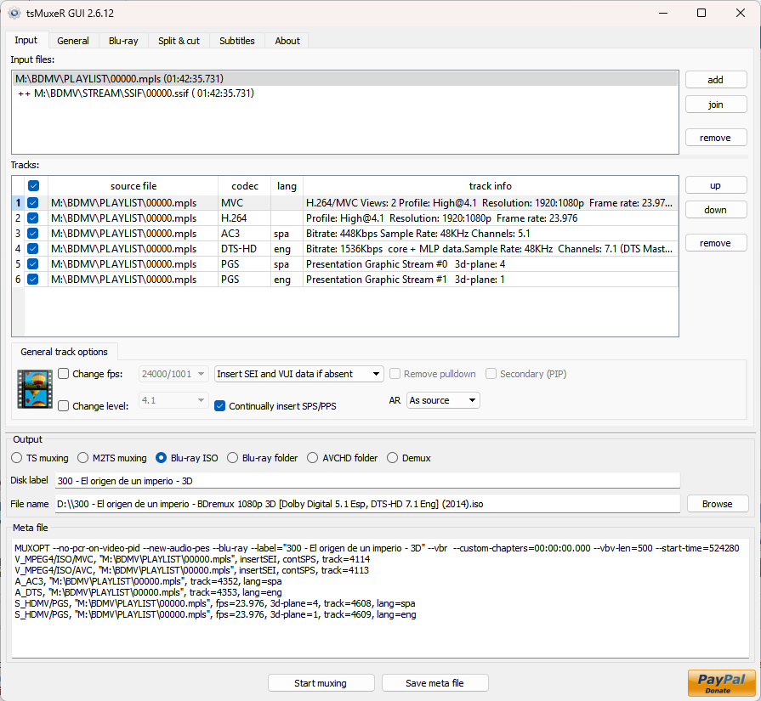The width and height of the screenshot is (761, 701).
Task: Click the Save meta file button
Action: (x=434, y=683)
